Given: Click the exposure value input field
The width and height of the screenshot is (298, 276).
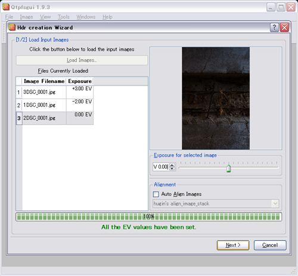Looking at the screenshot, I should pyautogui.click(x=161, y=167).
